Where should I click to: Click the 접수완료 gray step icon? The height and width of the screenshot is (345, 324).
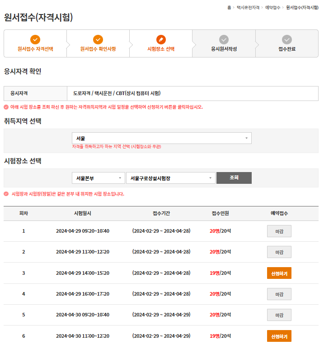287,39
